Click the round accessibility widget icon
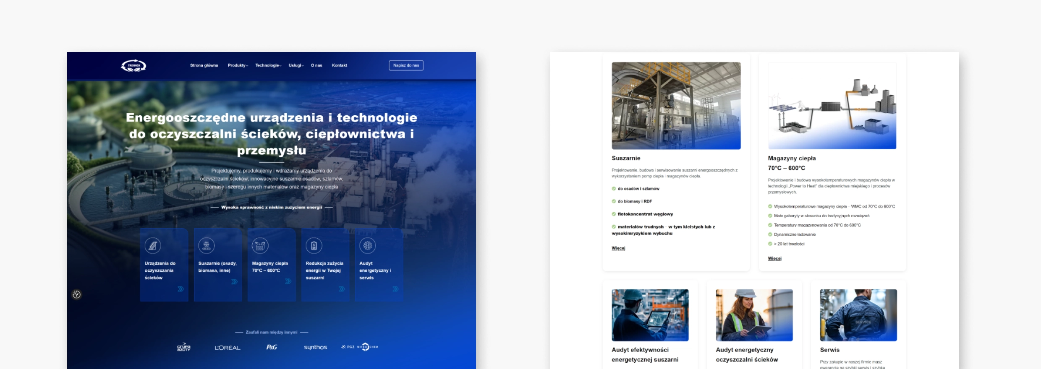The image size is (1041, 369). point(76,294)
